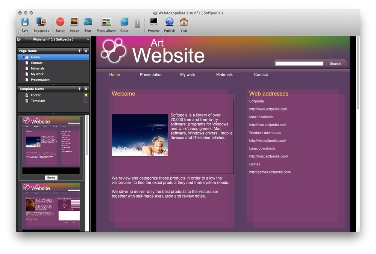This screenshot has width=376, height=254.
Task: Click the Art Website bubbles logo
Action: (114, 51)
